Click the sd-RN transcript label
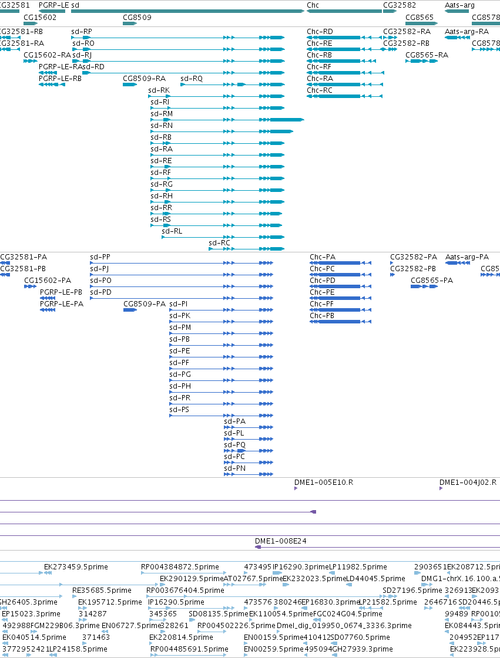 pos(162,126)
